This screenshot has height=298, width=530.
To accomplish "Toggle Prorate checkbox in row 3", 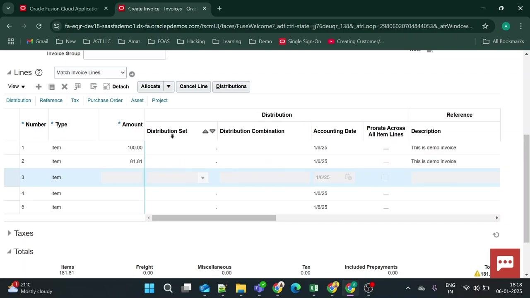I will click(385, 178).
